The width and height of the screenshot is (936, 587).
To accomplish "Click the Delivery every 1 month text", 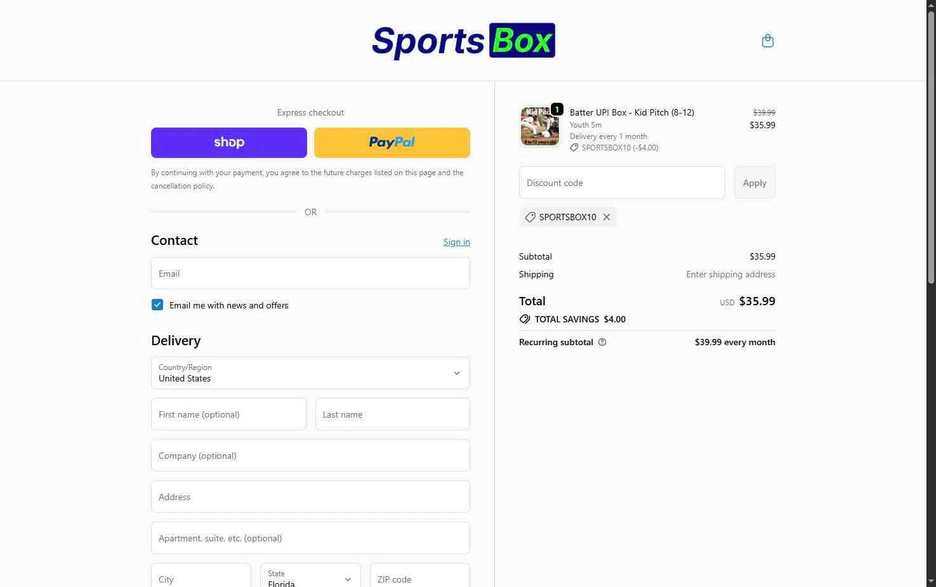I will point(609,136).
